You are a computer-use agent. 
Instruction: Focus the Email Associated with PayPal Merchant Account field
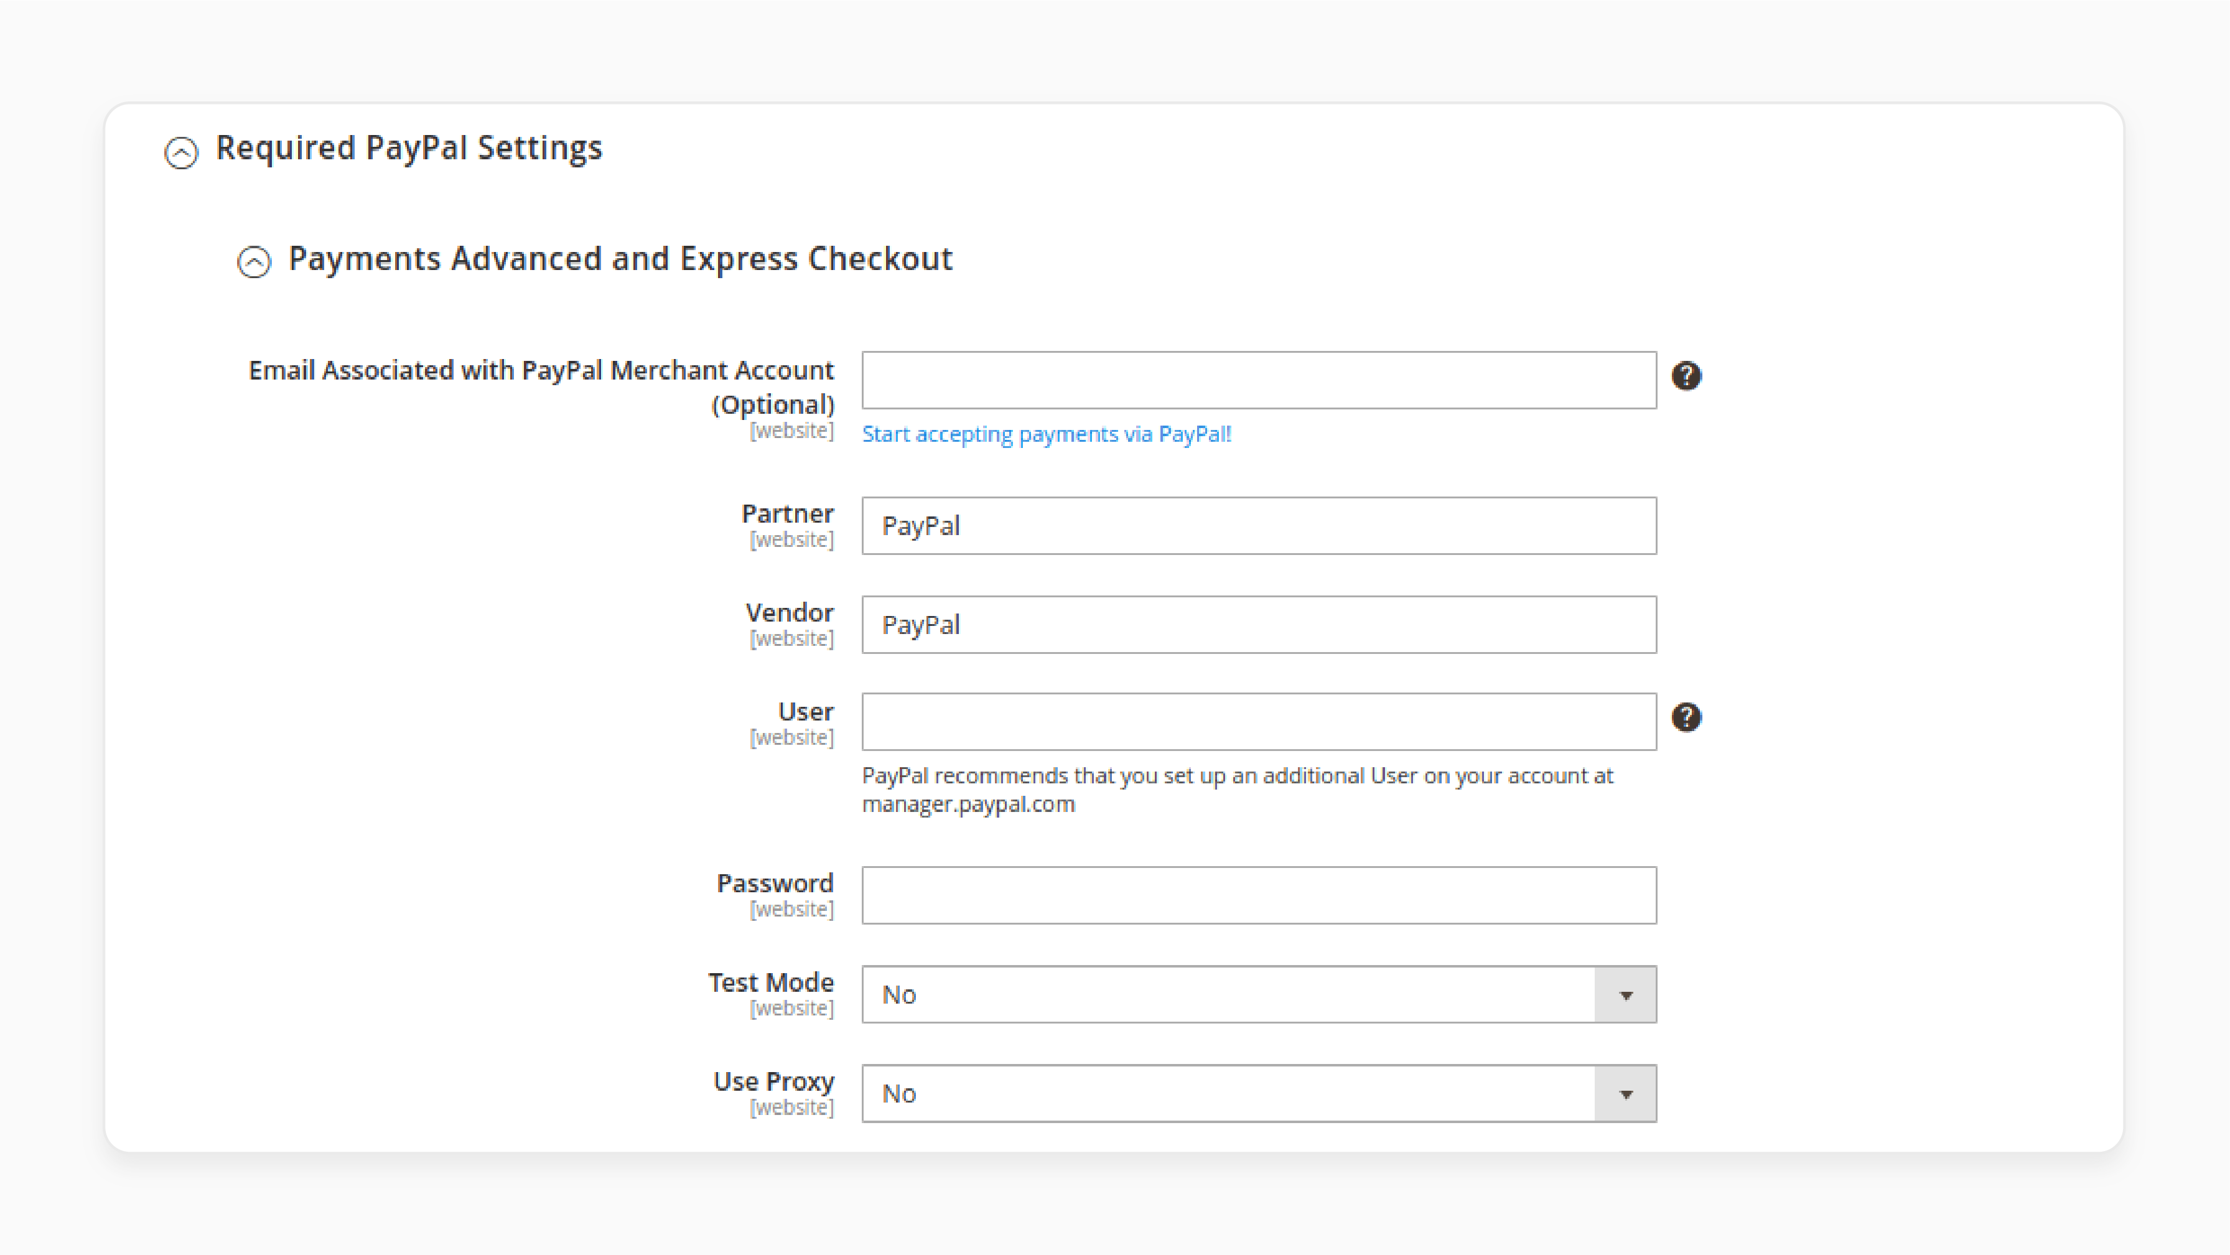click(1259, 380)
